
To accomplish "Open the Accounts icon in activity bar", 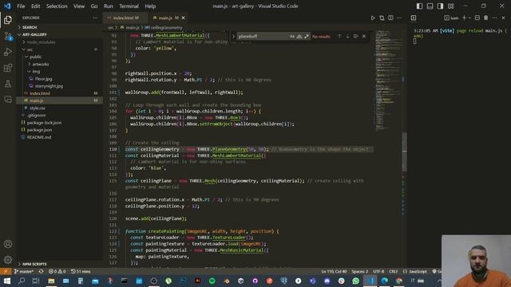I will [x=8, y=244].
